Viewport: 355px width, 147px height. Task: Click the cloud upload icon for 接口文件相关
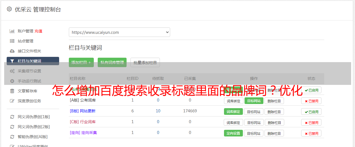pos(12,51)
